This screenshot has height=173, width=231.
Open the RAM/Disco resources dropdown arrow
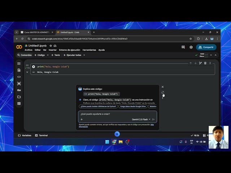click(211, 55)
